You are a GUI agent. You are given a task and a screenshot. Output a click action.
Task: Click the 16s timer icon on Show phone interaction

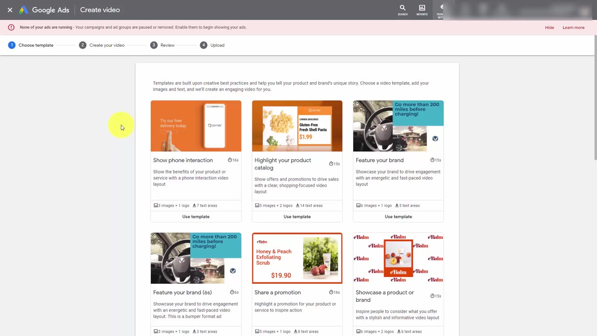(x=230, y=160)
